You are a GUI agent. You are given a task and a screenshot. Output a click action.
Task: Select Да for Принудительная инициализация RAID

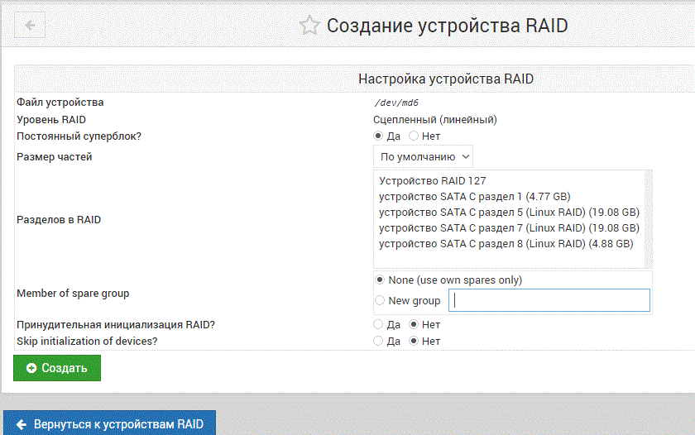click(378, 325)
